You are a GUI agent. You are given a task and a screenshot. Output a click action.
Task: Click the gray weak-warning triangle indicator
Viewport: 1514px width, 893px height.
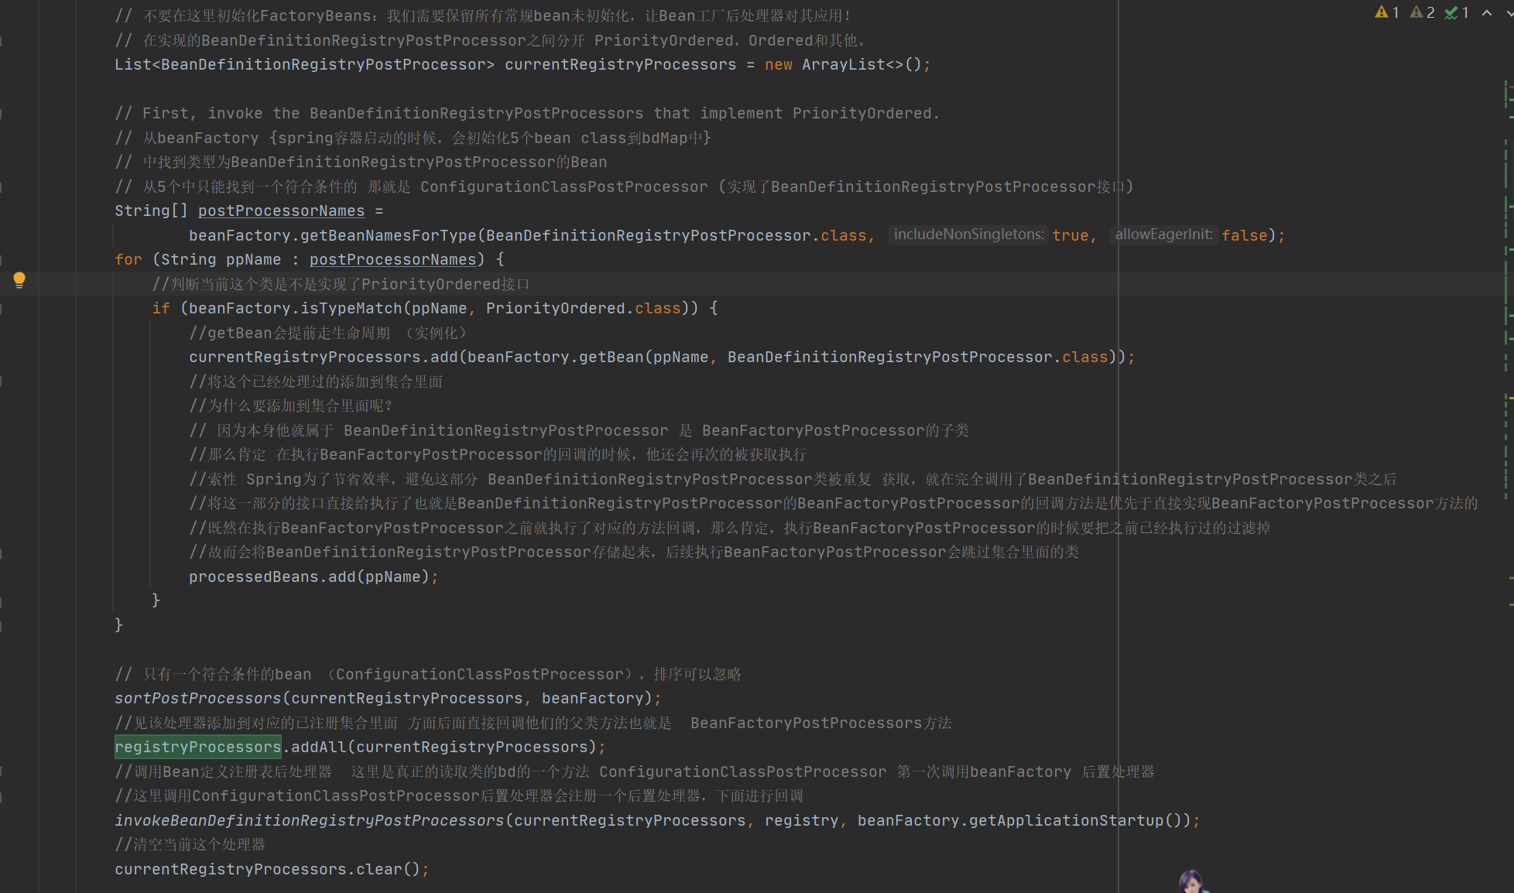pos(1416,12)
